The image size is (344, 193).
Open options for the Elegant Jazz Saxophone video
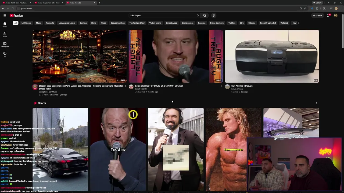click(x=126, y=86)
